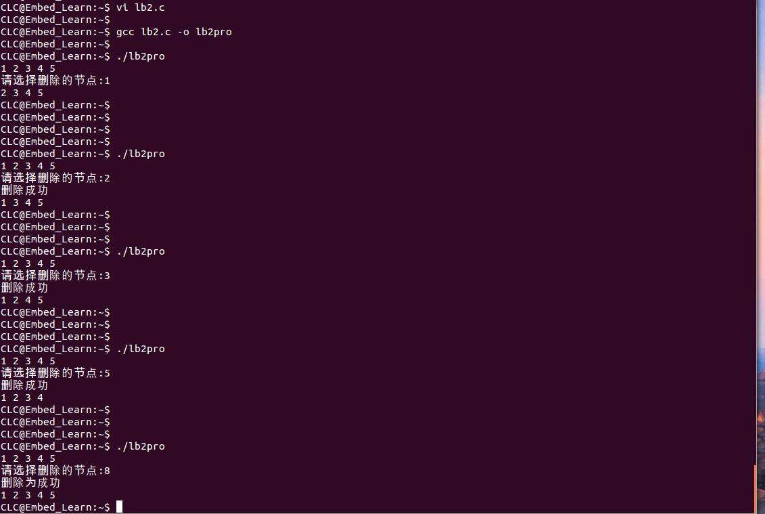
Task: Click the "删除为成功" message line
Action: click(x=30, y=483)
